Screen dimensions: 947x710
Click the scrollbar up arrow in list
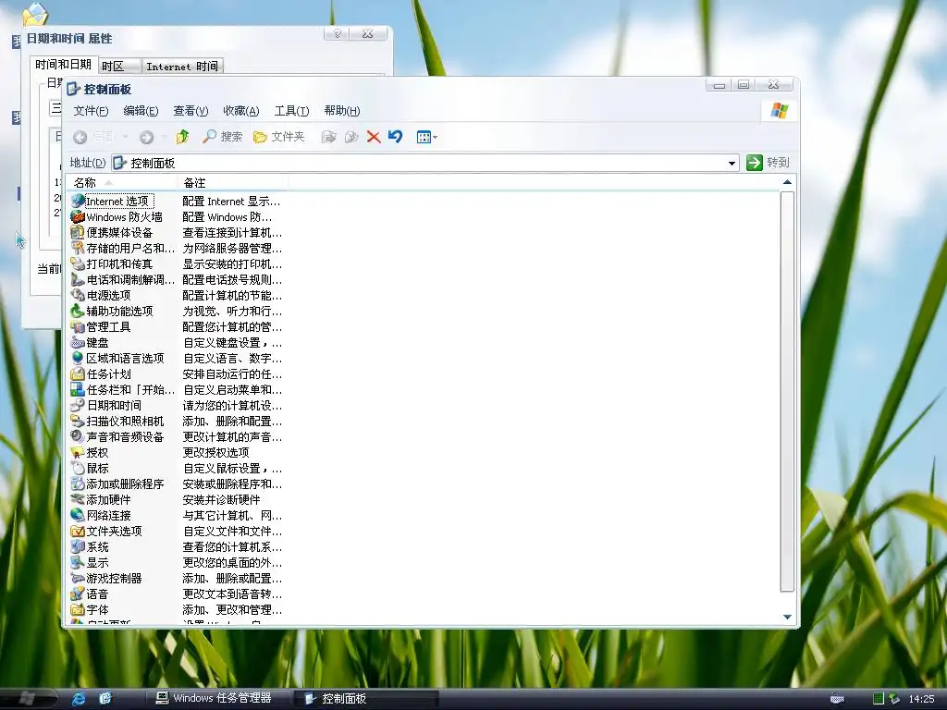click(x=787, y=182)
